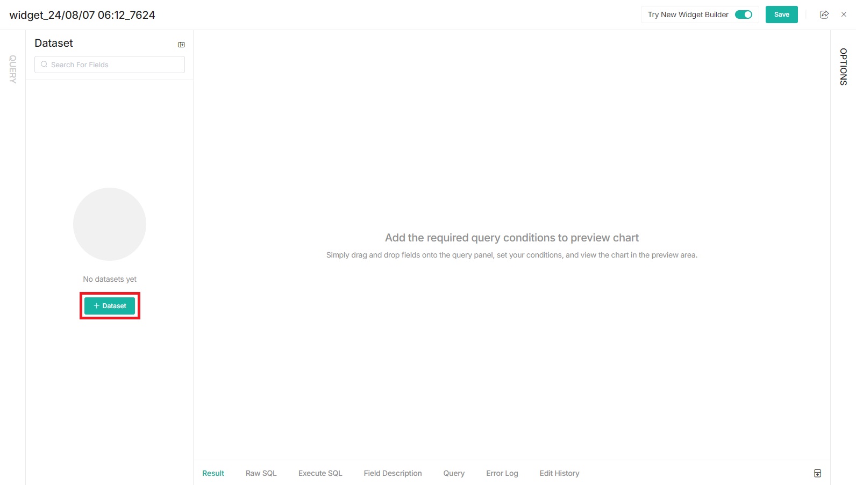Close the widget editor with the X icon
The height and width of the screenshot is (485, 856).
click(x=844, y=15)
